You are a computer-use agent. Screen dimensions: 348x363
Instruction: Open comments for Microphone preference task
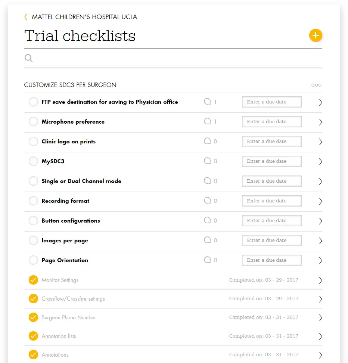coord(207,121)
